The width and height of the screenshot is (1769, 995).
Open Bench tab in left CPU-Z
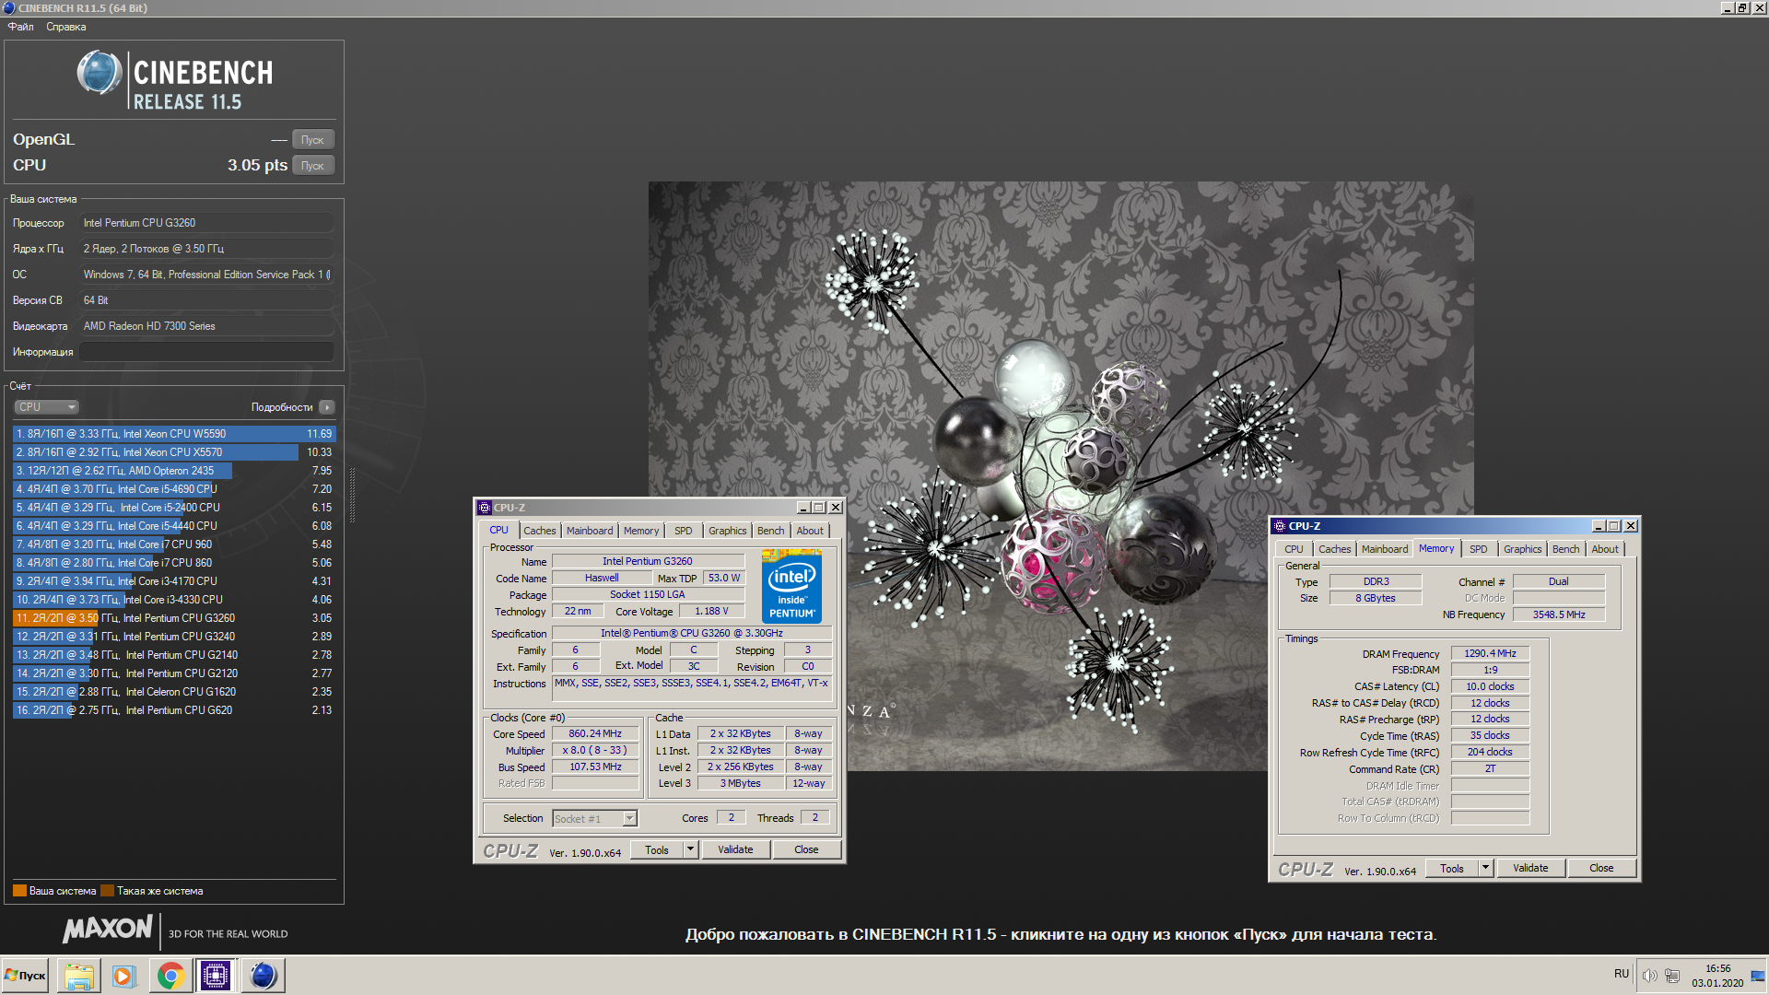click(771, 531)
